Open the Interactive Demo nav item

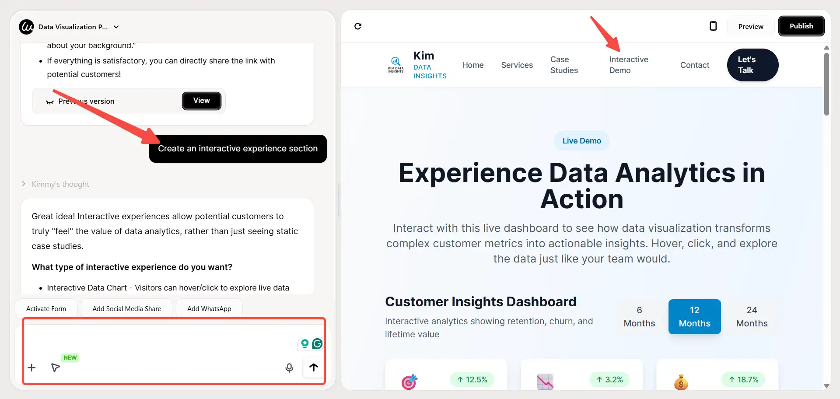(629, 65)
